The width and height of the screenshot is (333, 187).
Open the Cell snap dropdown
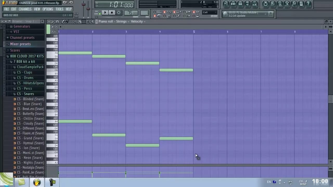pyautogui.click(x=210, y=12)
